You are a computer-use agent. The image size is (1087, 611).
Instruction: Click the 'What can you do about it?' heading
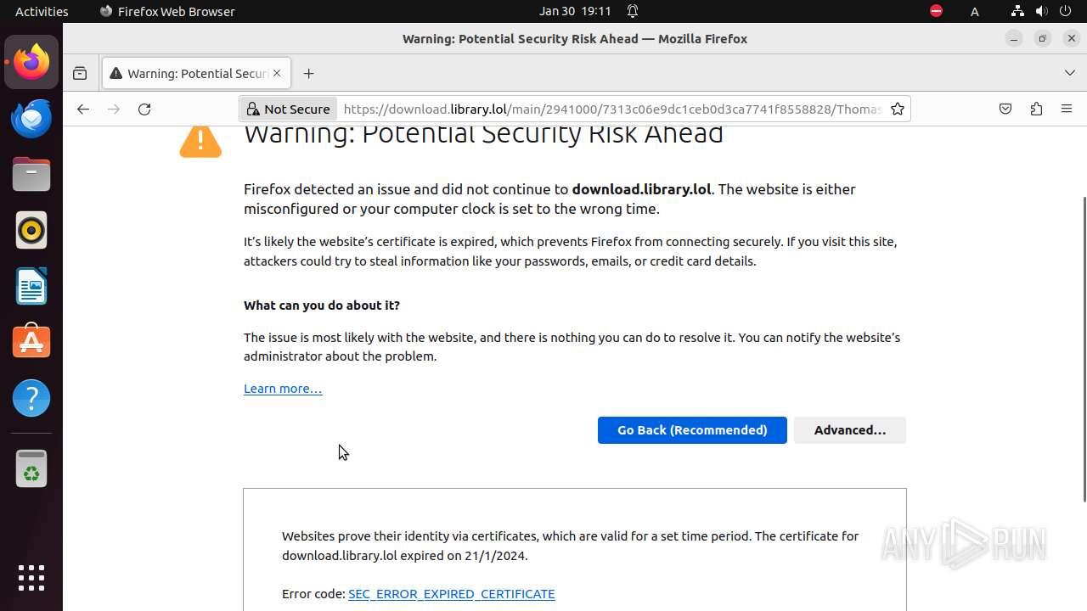pyautogui.click(x=322, y=305)
